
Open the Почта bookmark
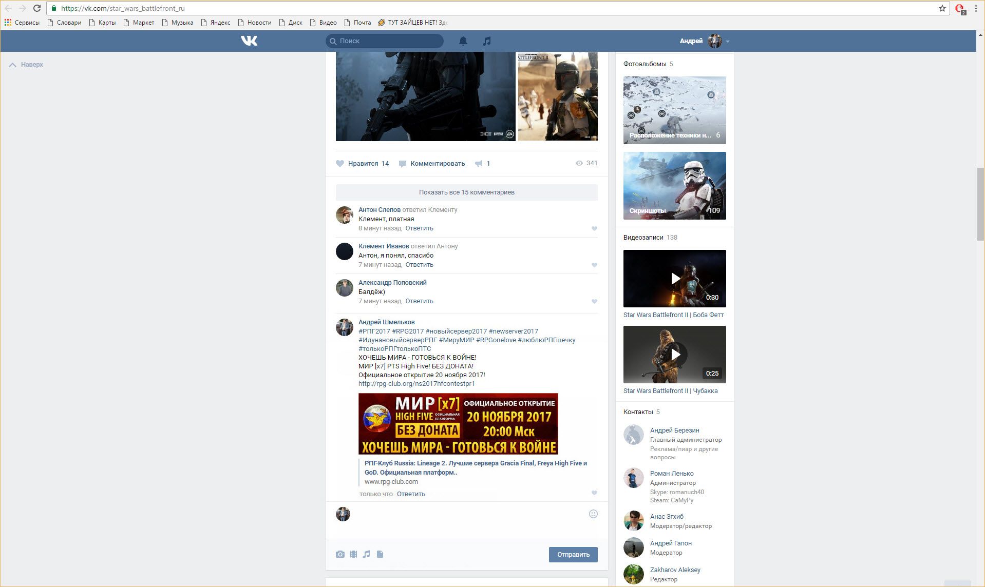pyautogui.click(x=357, y=23)
